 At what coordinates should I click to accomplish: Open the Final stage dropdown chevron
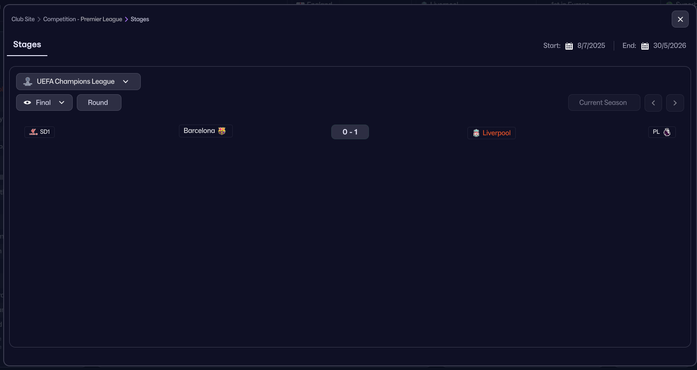(62, 103)
